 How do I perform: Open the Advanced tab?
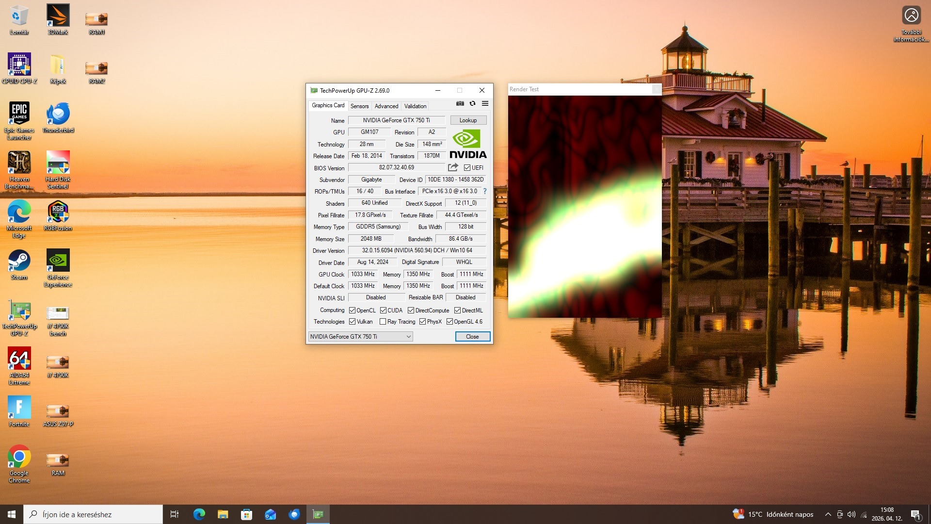pyautogui.click(x=386, y=106)
